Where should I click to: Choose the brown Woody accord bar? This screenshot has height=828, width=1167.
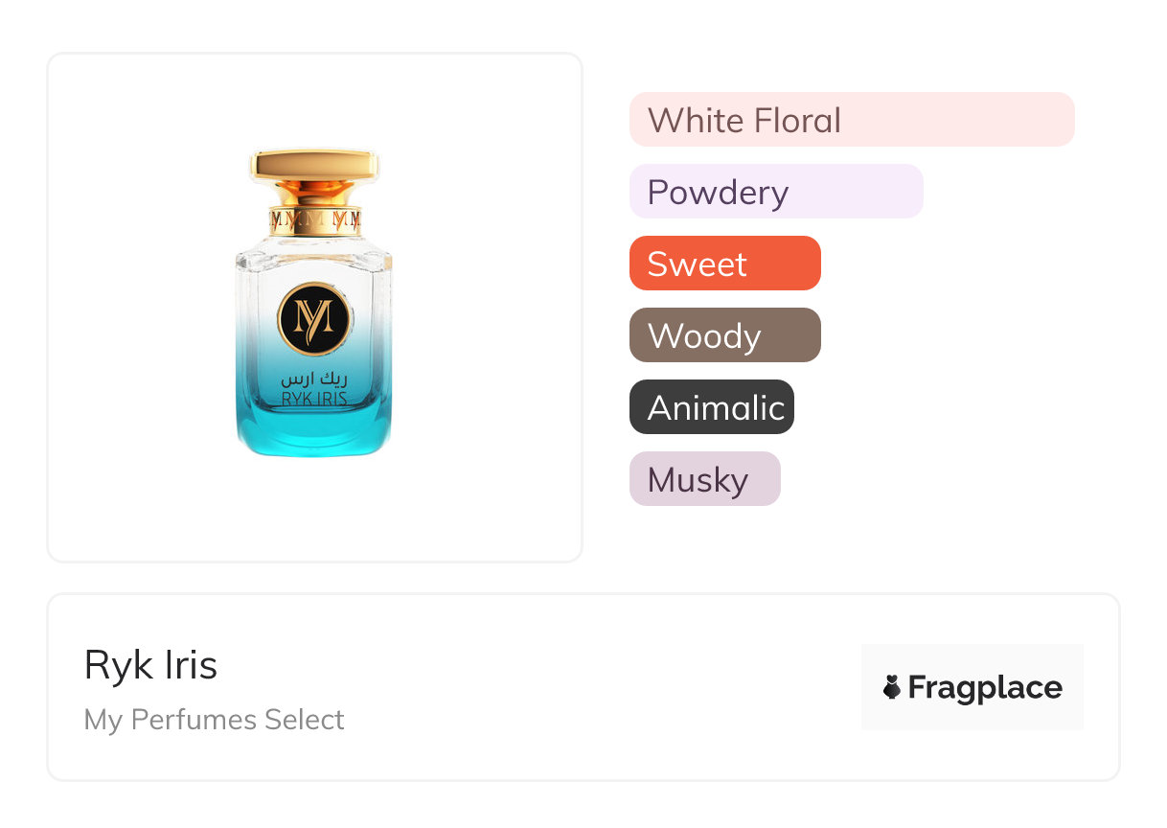click(724, 335)
